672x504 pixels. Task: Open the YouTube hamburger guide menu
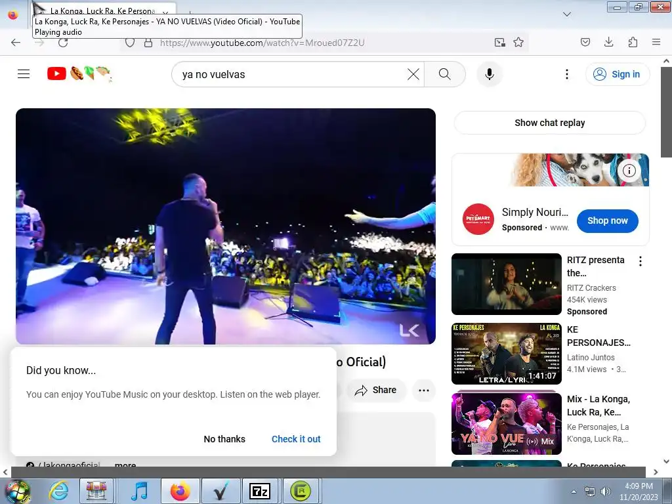click(x=24, y=74)
